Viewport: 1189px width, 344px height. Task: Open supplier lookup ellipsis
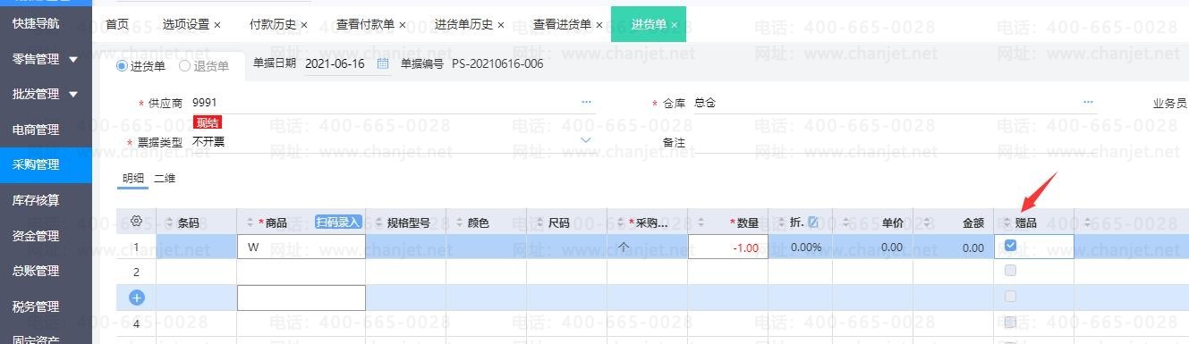pyautogui.click(x=587, y=103)
